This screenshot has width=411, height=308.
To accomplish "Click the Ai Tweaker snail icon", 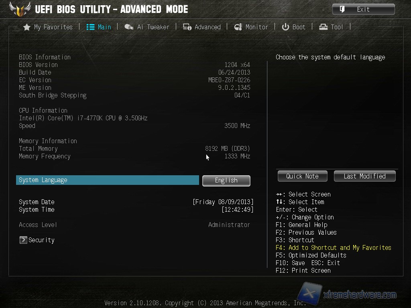I will [129, 27].
